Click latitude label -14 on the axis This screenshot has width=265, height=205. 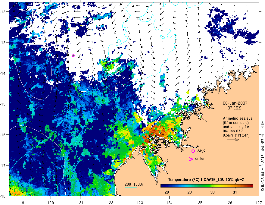(3, 73)
